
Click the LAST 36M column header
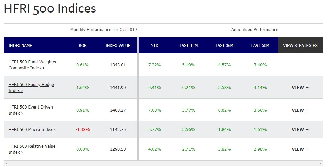point(224,45)
